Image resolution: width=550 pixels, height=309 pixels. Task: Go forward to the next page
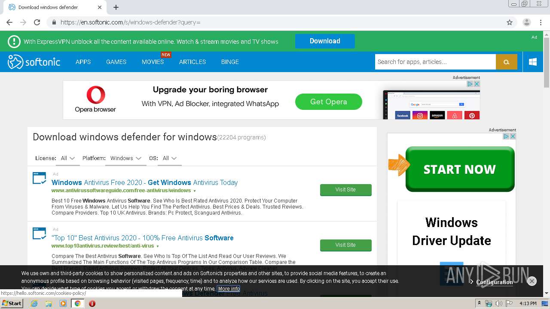pyautogui.click(x=23, y=22)
